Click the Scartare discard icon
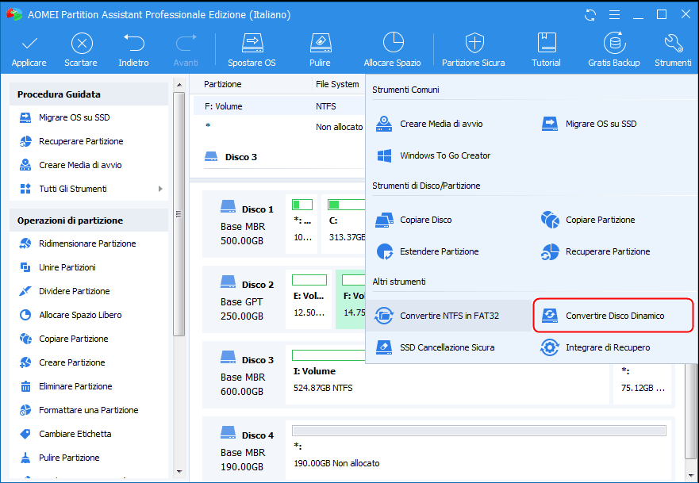The width and height of the screenshot is (699, 483). coord(82,44)
